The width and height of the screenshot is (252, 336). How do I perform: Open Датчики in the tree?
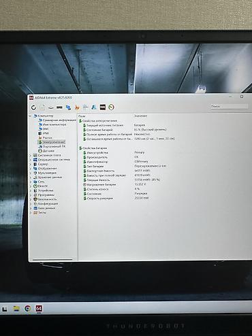point(46,151)
